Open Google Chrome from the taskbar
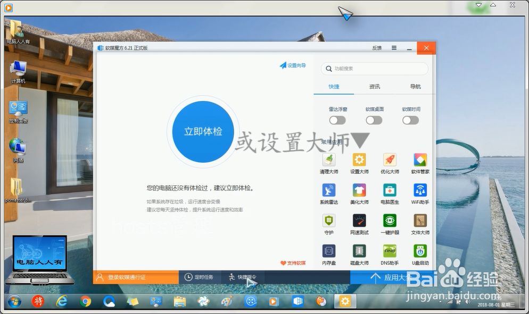Screen dimensions: 529x314 pyautogui.click(x=85, y=301)
